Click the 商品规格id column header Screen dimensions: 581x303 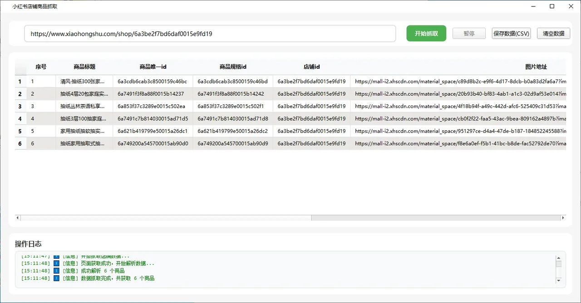click(233, 67)
